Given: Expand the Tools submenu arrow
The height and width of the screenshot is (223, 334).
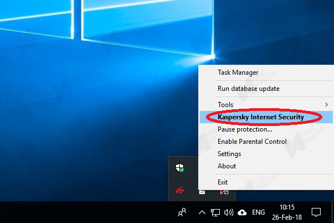Looking at the screenshot, I should (x=326, y=105).
